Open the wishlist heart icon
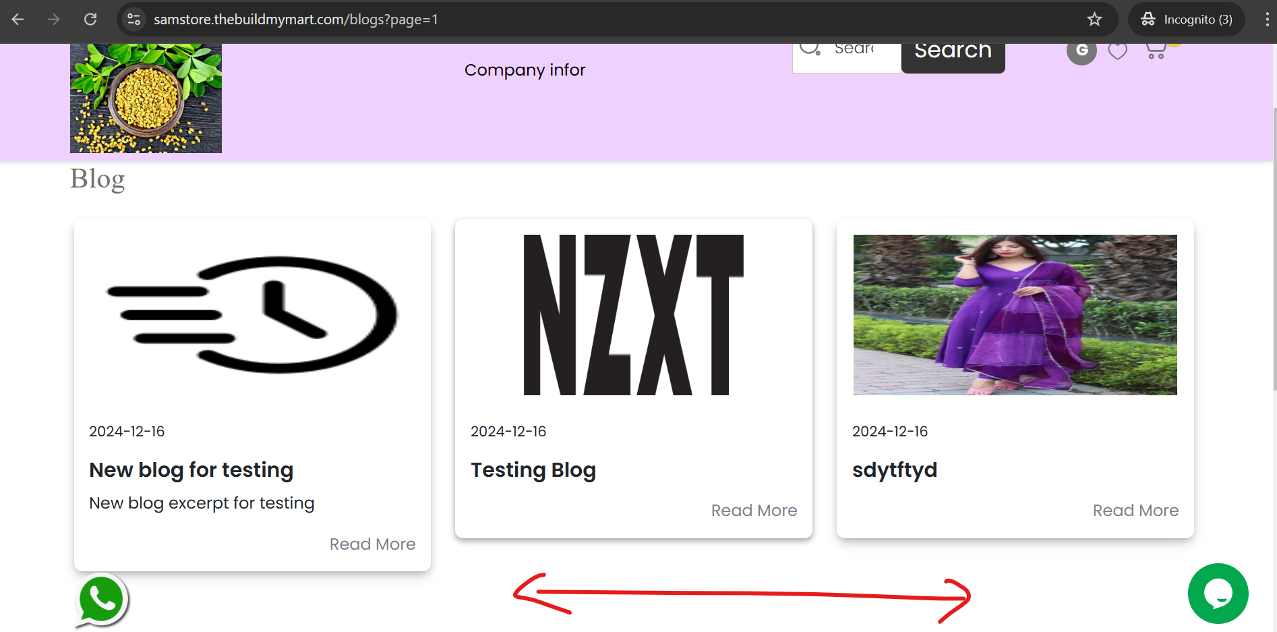 pos(1118,51)
